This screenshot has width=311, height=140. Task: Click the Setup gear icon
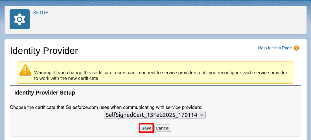coord(19,19)
